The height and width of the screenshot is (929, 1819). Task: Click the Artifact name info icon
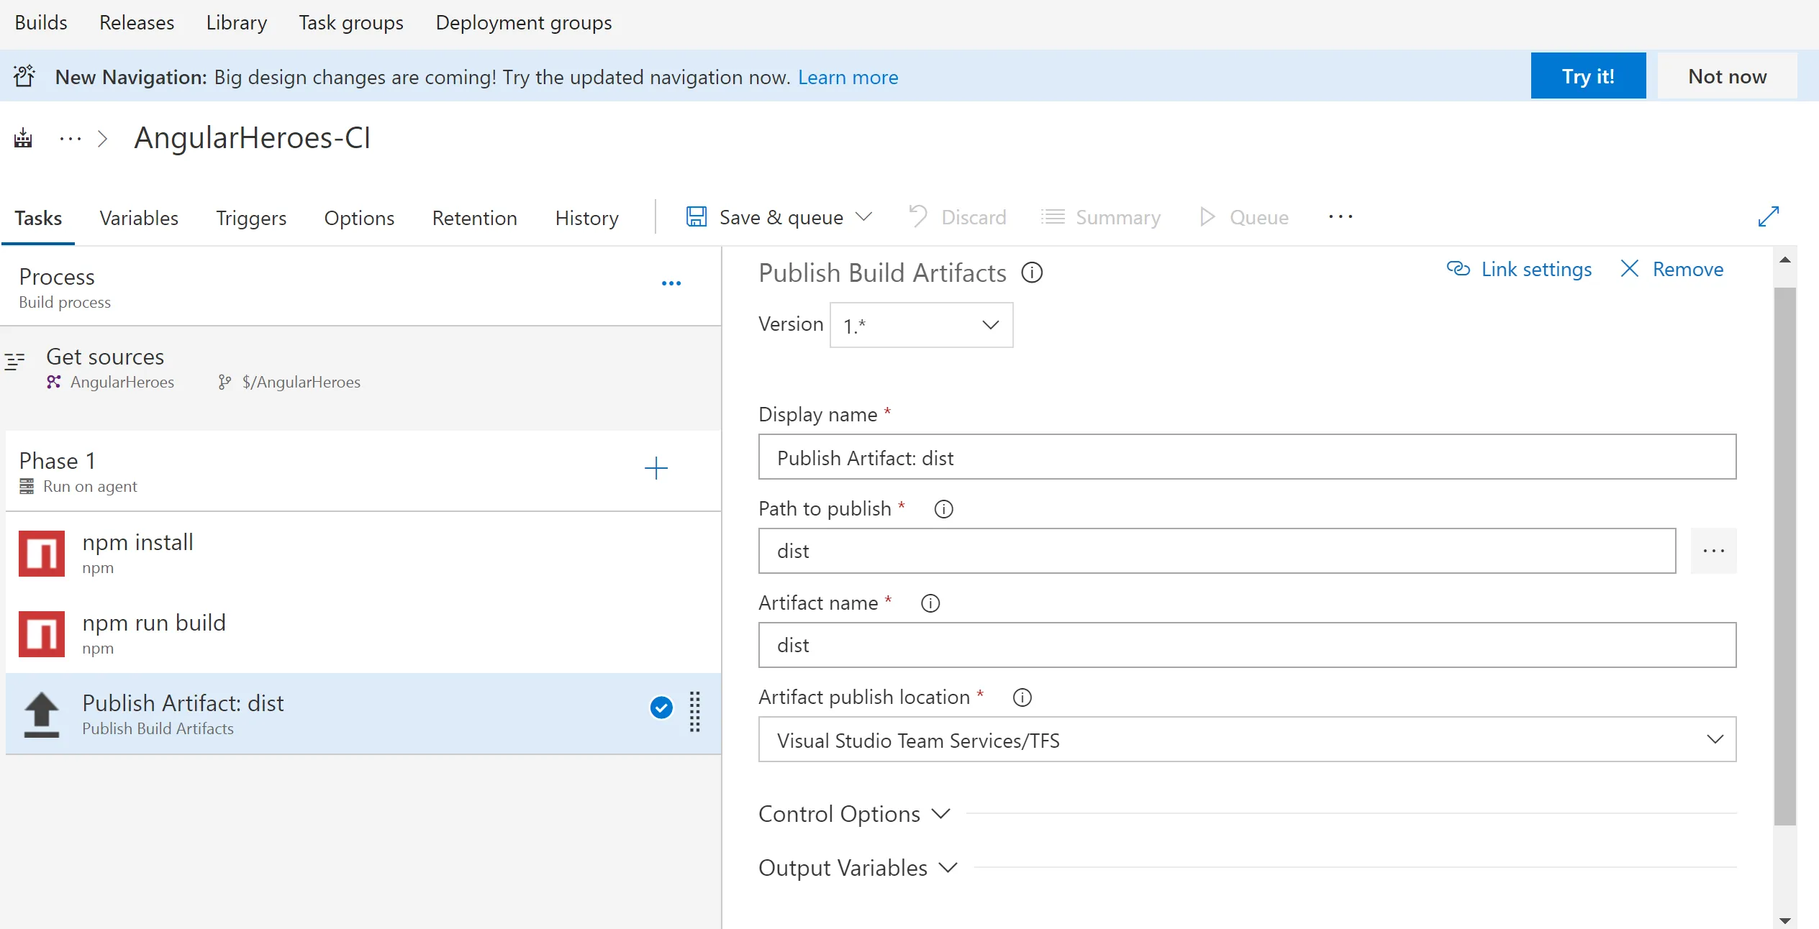coord(930,603)
